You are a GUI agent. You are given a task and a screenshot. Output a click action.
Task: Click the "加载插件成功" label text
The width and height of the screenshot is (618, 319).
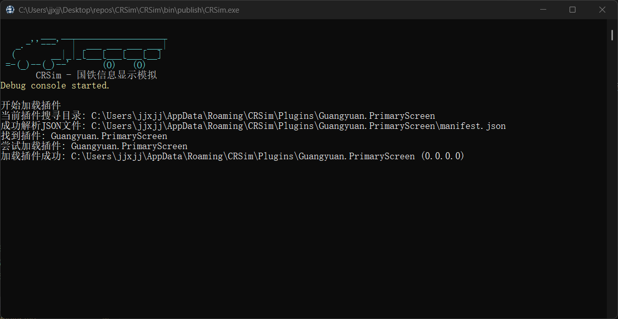(x=33, y=156)
